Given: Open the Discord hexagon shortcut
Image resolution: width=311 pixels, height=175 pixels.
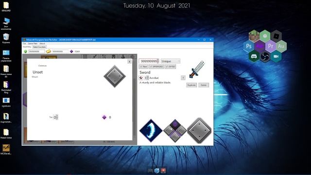Looking at the screenshot, I should pos(254,56).
